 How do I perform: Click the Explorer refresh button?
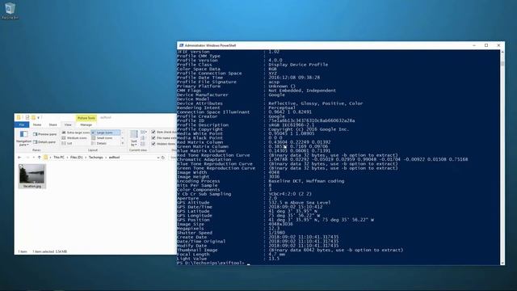(x=163, y=158)
